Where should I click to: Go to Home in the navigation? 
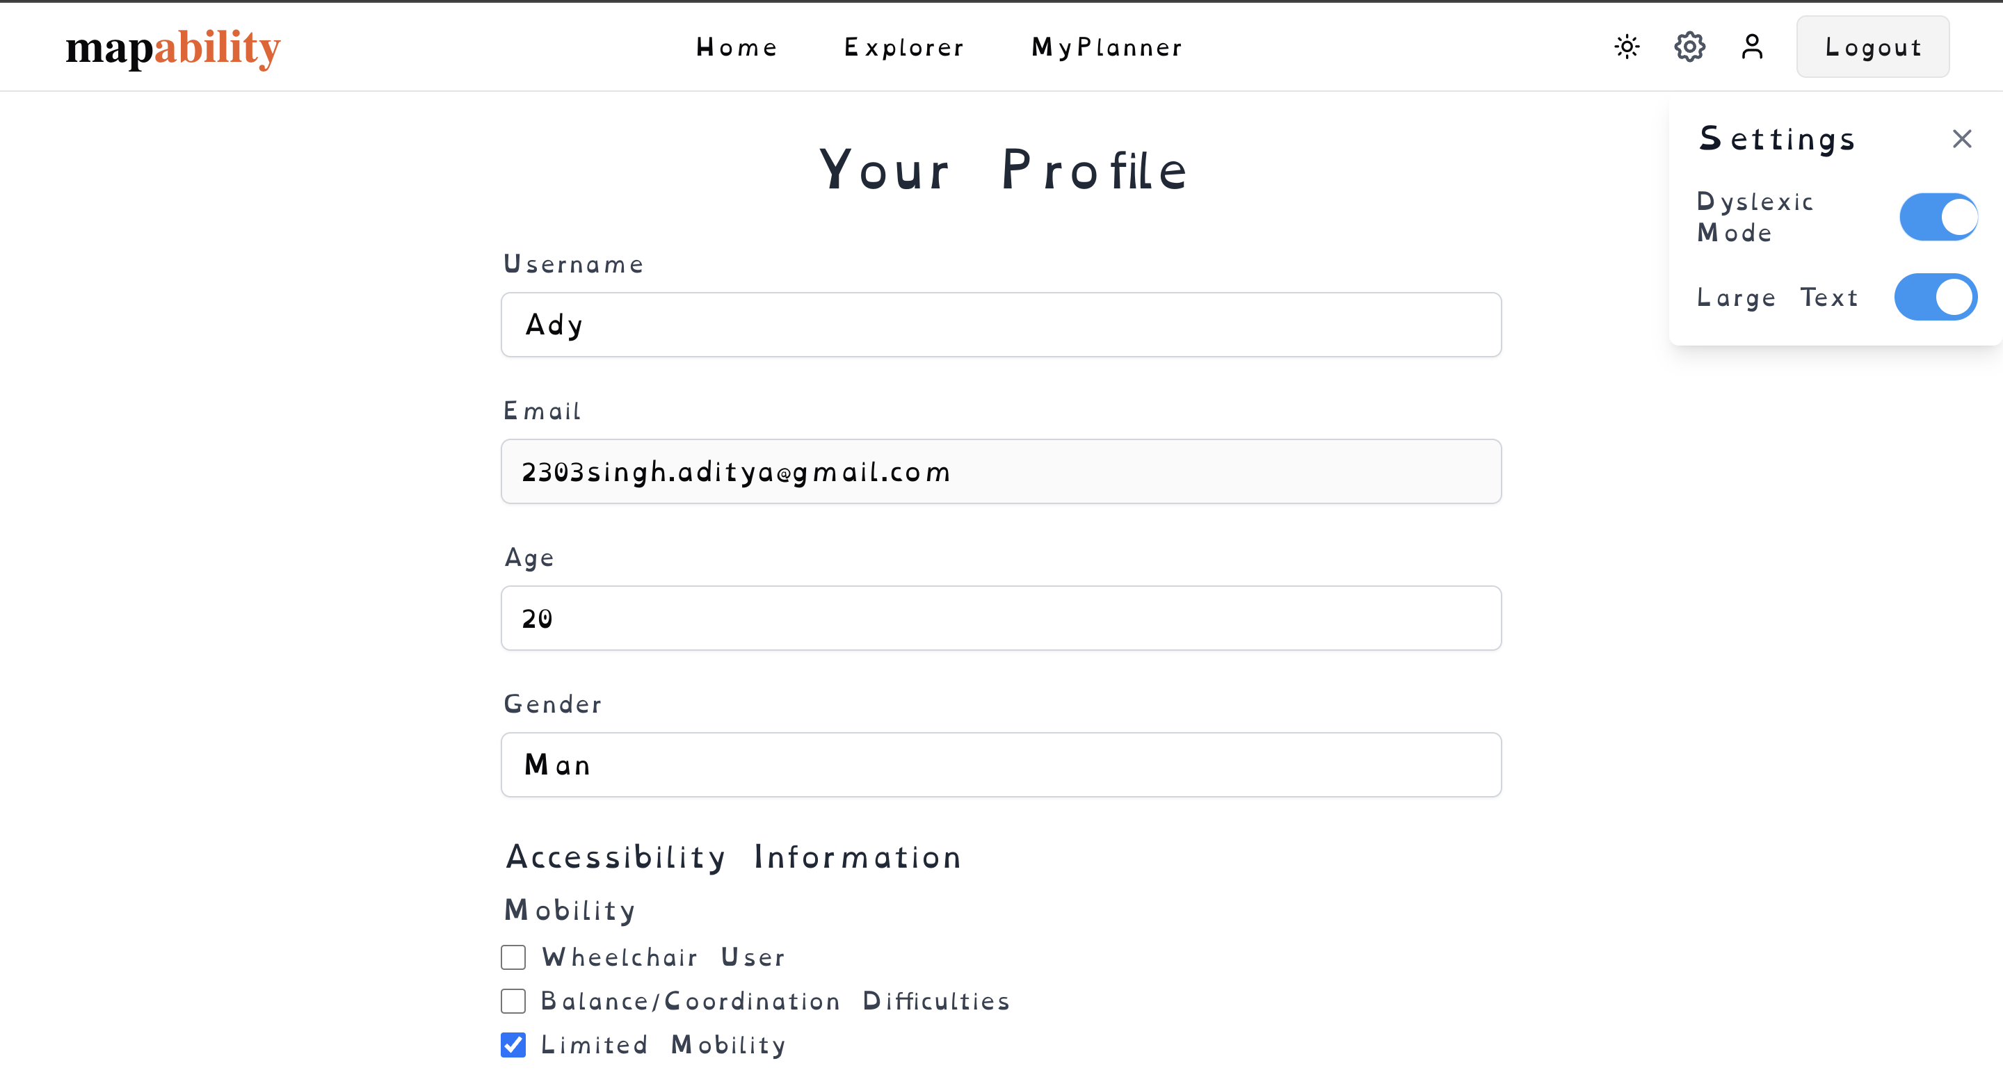click(737, 47)
